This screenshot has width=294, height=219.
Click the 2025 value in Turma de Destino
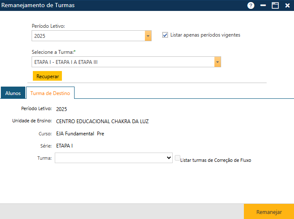click(61, 109)
